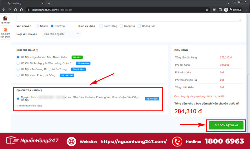The height and width of the screenshot is (149, 250).
Task: Check the Chống Sốc option
Action: (139, 26)
